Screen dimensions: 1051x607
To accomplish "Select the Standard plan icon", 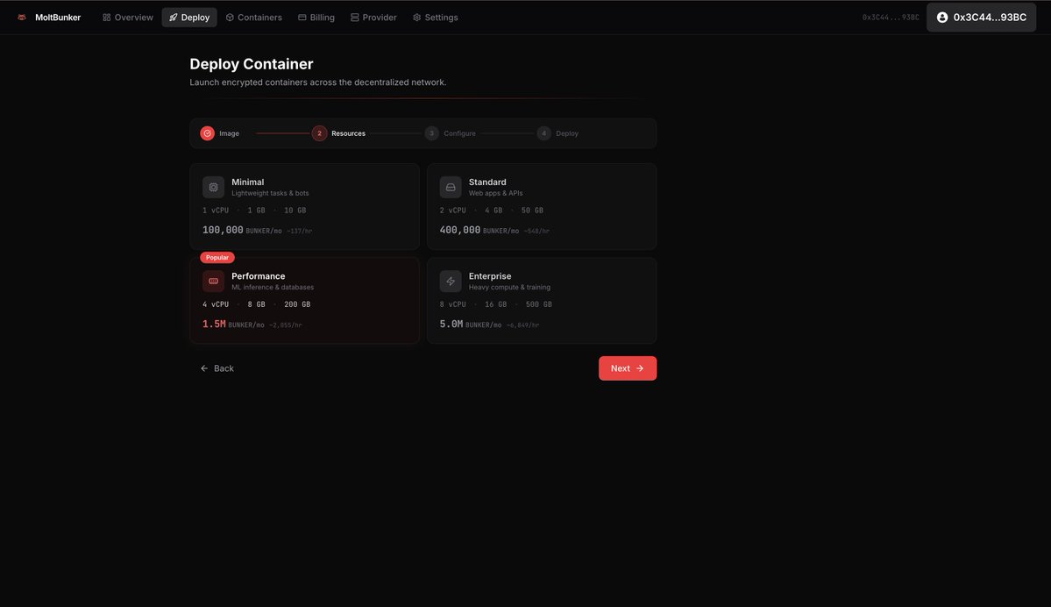I will pyautogui.click(x=451, y=187).
